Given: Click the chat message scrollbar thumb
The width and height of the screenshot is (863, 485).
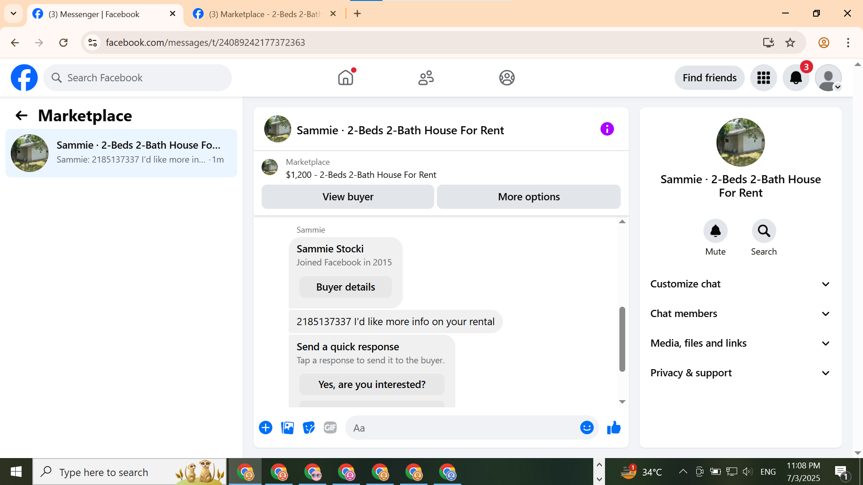Looking at the screenshot, I should [x=622, y=339].
